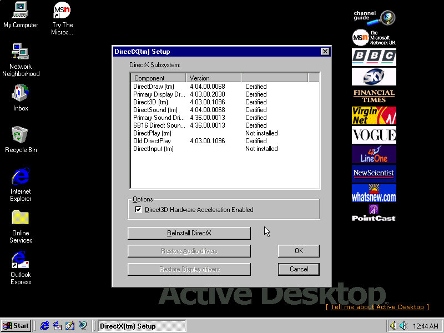Select the DirectDraw (tm) list row
This screenshot has width=444, height=333.
[154, 87]
